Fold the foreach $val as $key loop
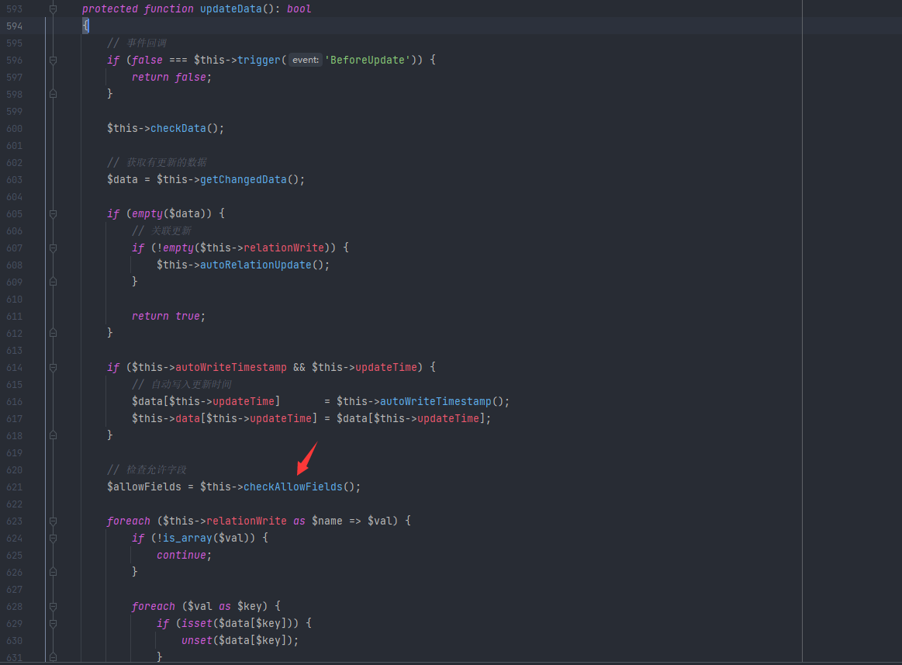Screen dimensions: 902x665 [x=53, y=606]
